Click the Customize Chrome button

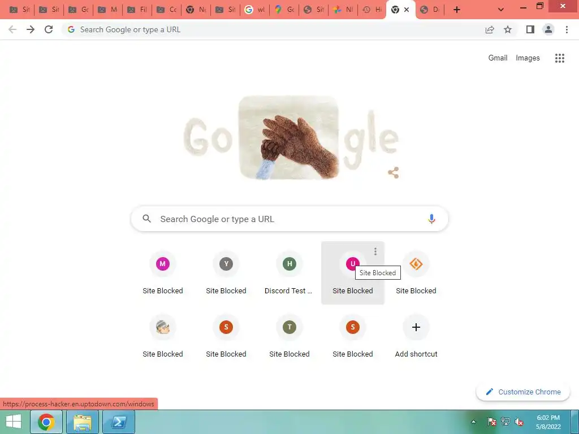(523, 392)
